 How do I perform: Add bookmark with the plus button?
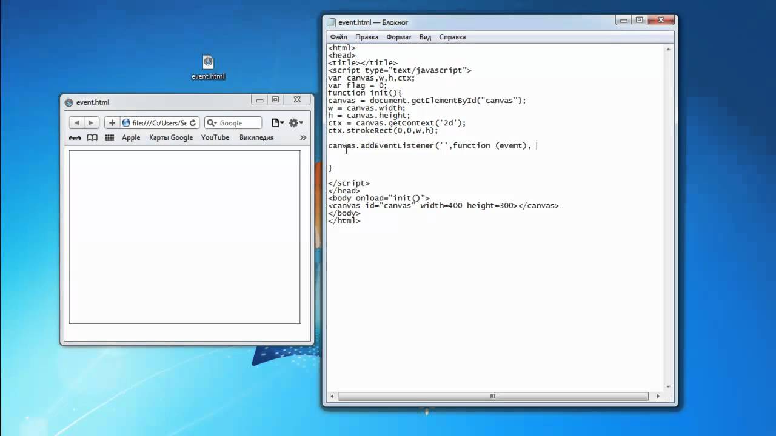coord(112,123)
